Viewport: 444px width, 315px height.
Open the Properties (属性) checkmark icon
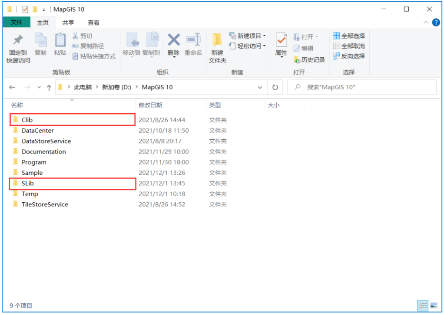coord(281,40)
